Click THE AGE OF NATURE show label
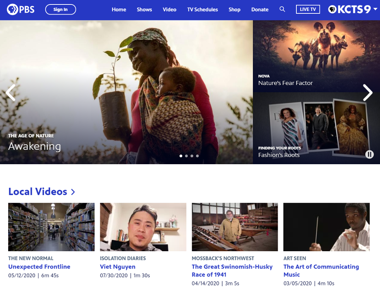 [31, 136]
